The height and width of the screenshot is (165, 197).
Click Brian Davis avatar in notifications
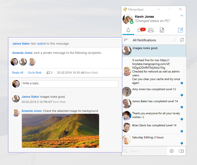(127, 128)
